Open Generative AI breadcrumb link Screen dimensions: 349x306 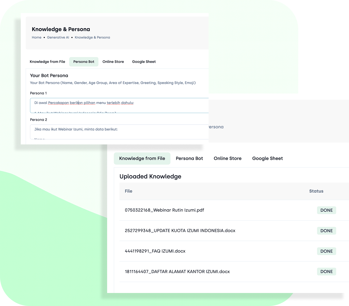tap(58, 37)
